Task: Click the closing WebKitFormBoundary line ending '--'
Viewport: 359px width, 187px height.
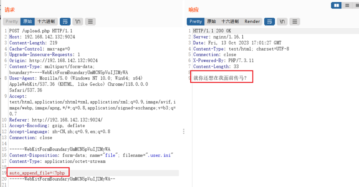Action: [x=62, y=179]
